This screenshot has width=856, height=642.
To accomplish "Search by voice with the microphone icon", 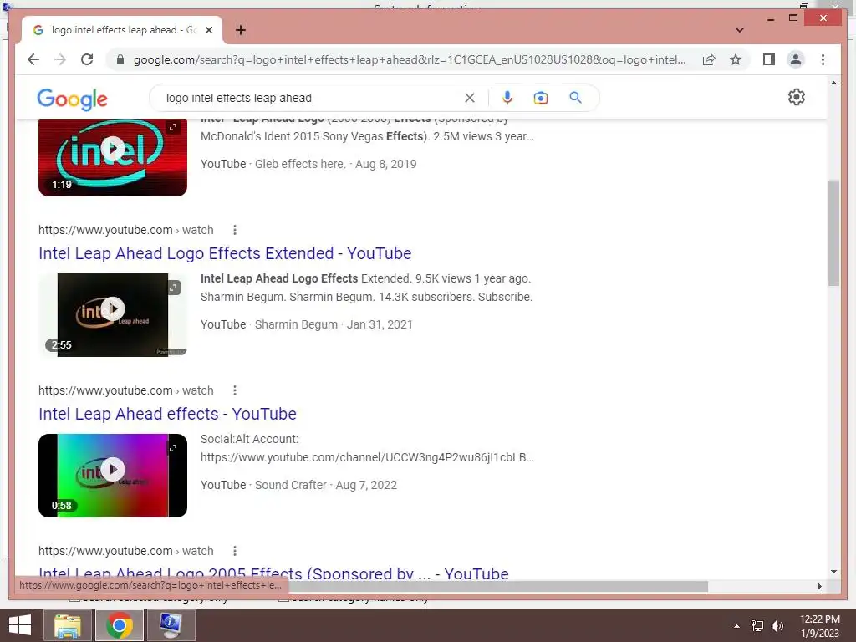I will pyautogui.click(x=507, y=98).
